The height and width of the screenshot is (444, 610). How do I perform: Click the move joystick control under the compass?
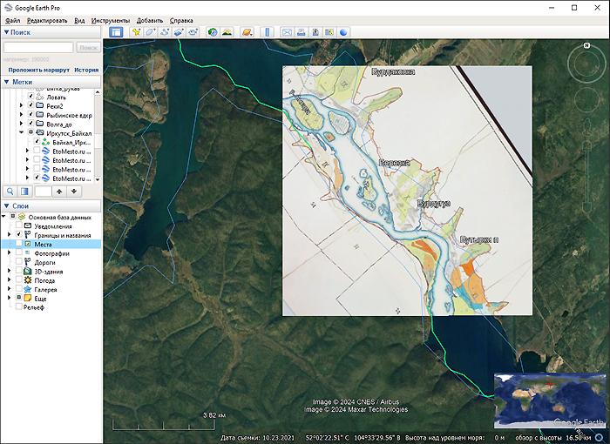click(x=586, y=101)
